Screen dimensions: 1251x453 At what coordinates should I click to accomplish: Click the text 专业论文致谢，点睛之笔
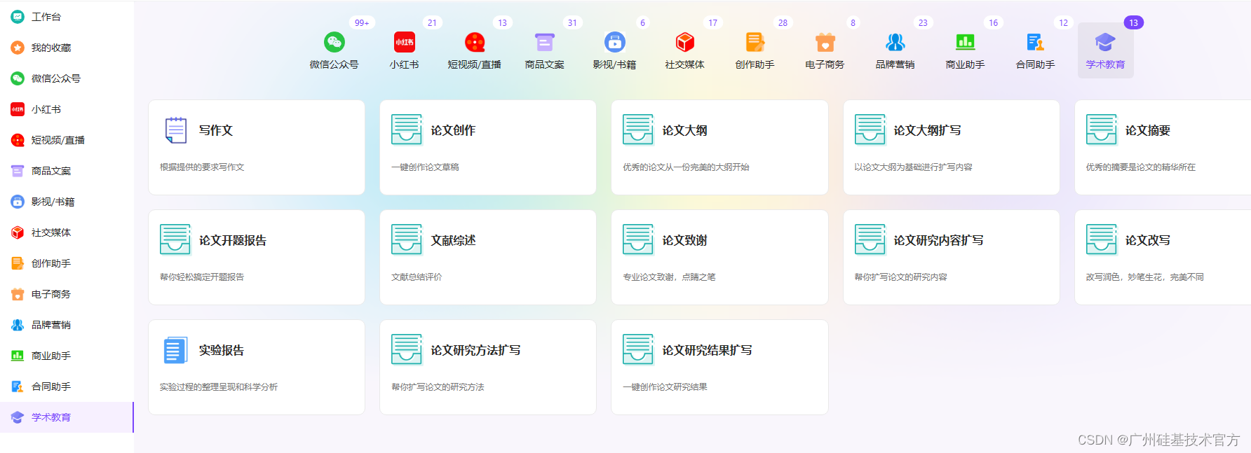point(669,277)
